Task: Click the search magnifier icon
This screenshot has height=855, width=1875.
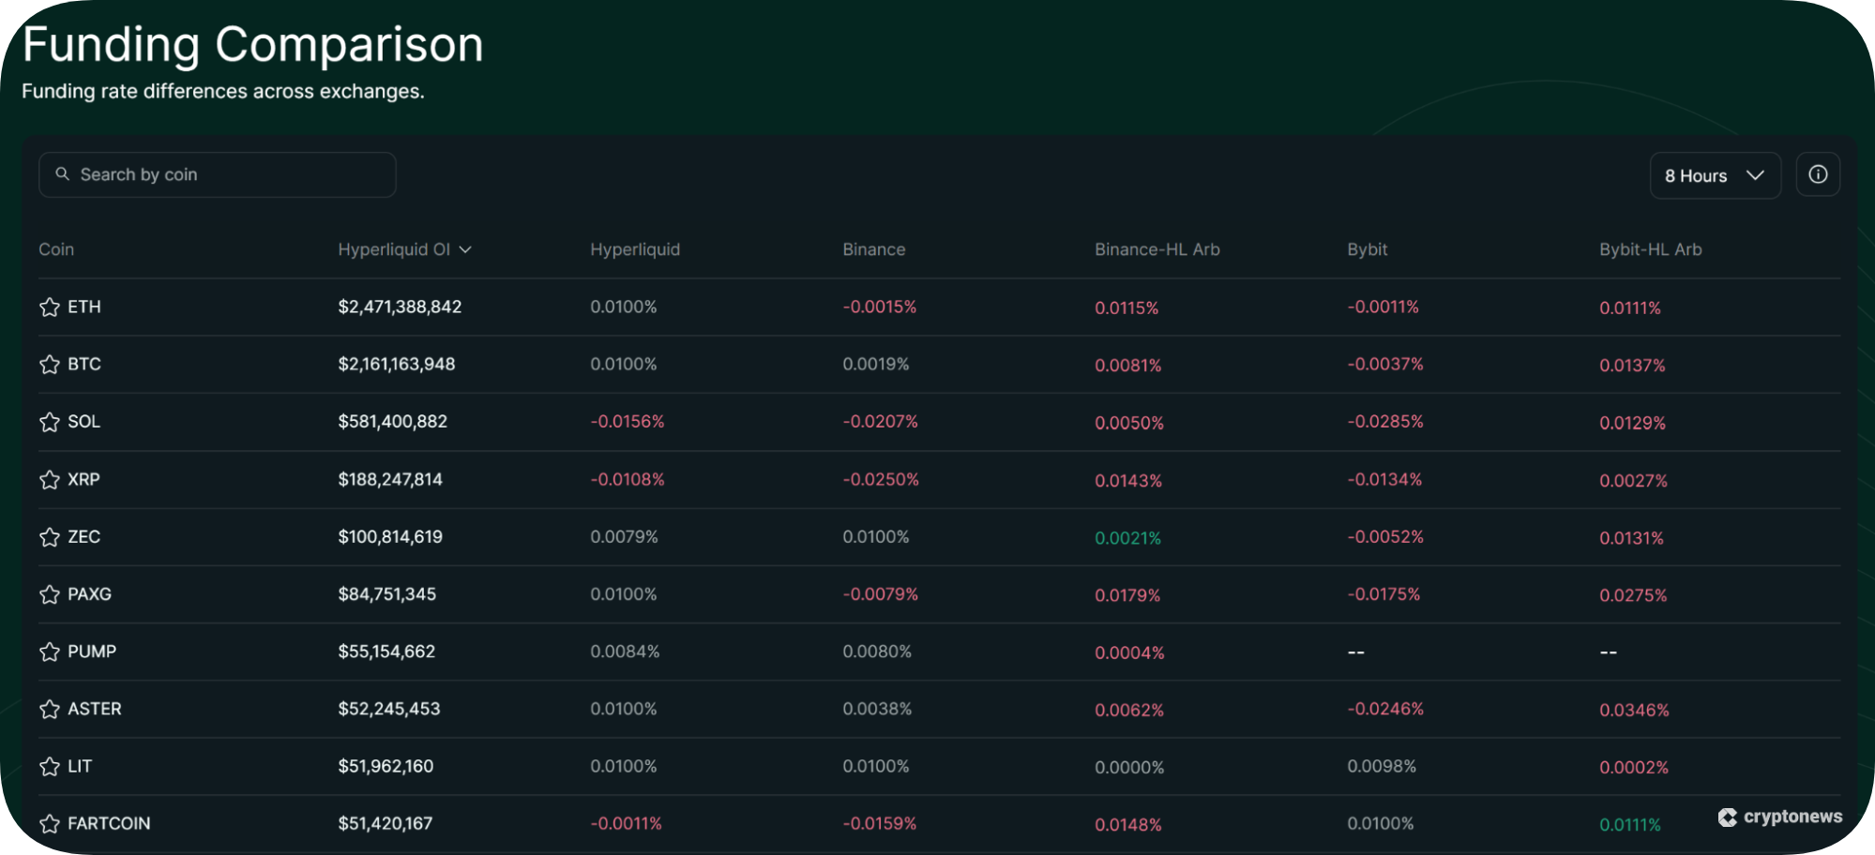Action: click(x=63, y=173)
